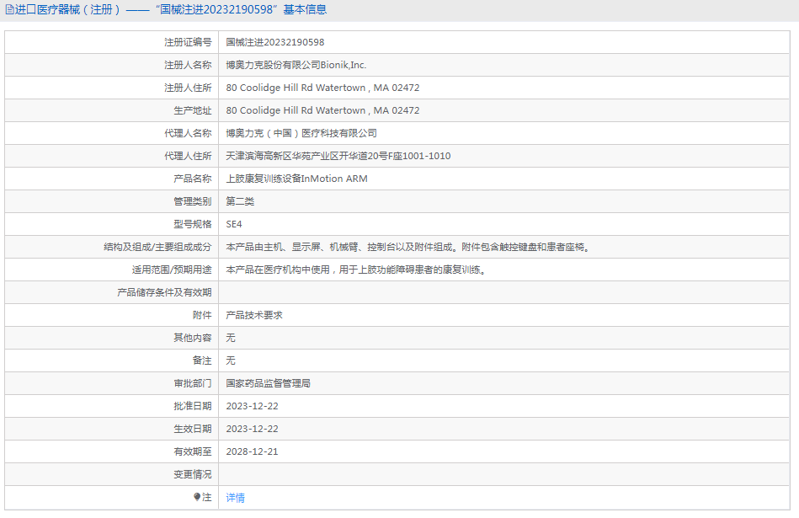Viewport: 799px width, 518px height.
Task: Click the 注册人名称 label
Action: 188,65
